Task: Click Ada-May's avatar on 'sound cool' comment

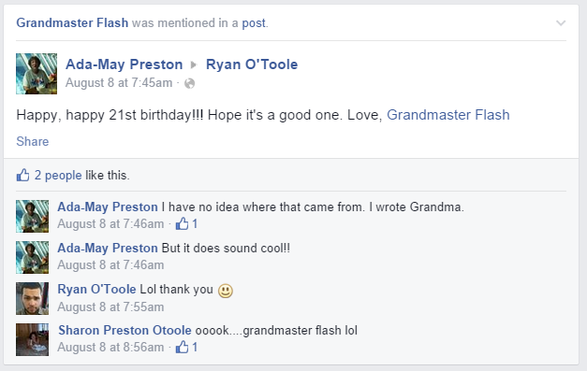Action: (32, 257)
